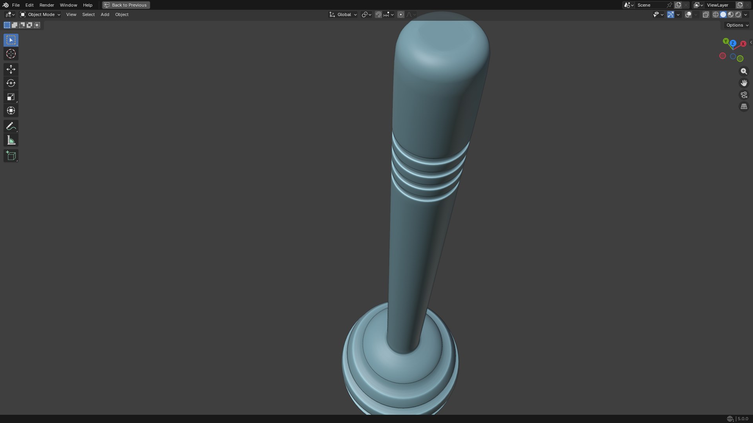This screenshot has height=423, width=753.
Task: Choose the Measure ruler tool
Action: pos(11,140)
